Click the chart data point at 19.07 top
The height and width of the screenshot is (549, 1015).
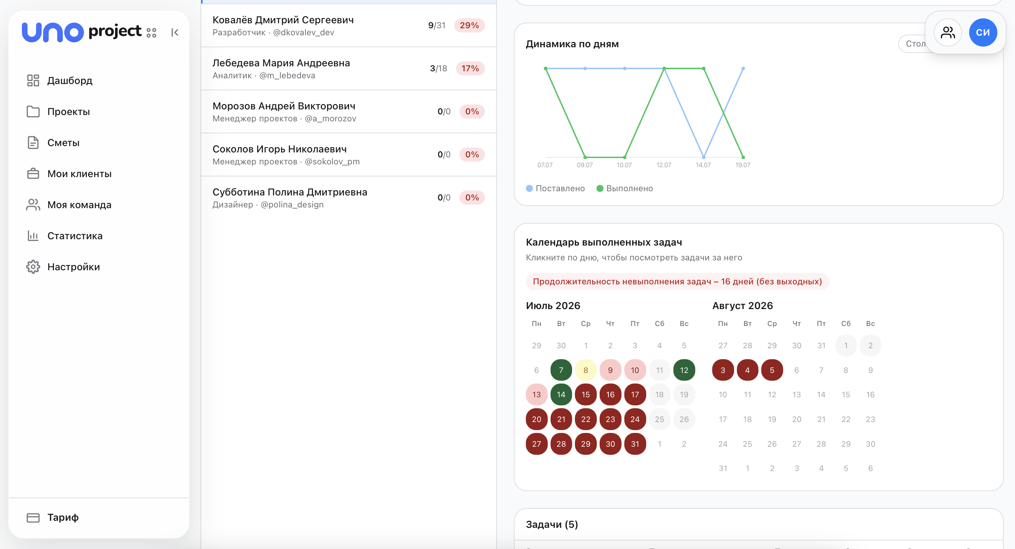tap(743, 68)
